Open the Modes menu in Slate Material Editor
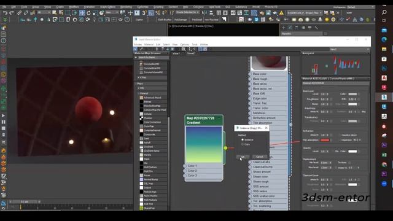Screen dimensions: 393x221 (x=138, y=45)
